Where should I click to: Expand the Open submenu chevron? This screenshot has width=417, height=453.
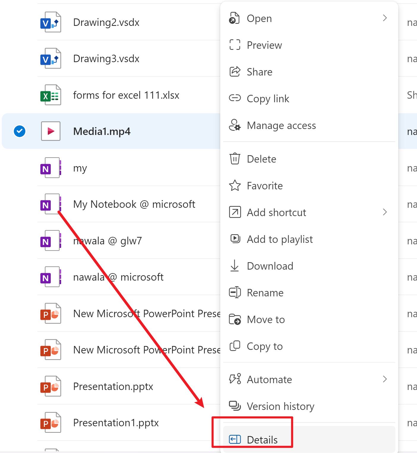[x=385, y=18]
